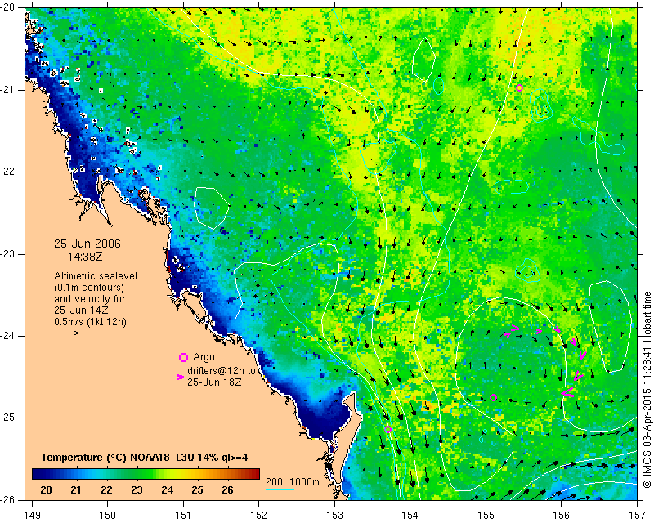The image size is (654, 523).
Task: Click the '200' depth contour label
Action: click(274, 482)
